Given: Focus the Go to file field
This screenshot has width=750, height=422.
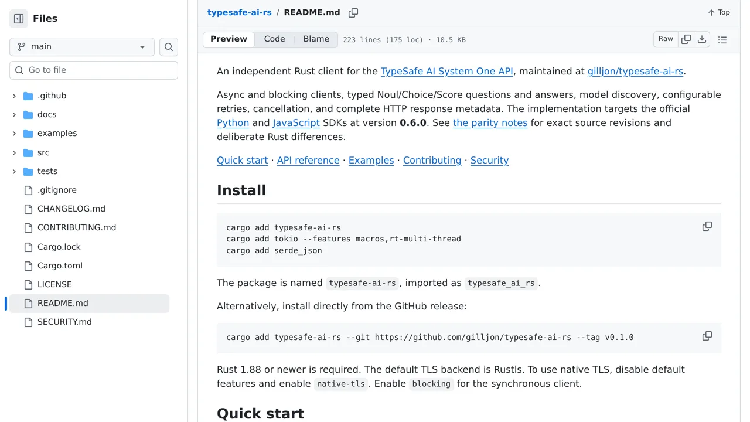Looking at the screenshot, I should point(94,70).
